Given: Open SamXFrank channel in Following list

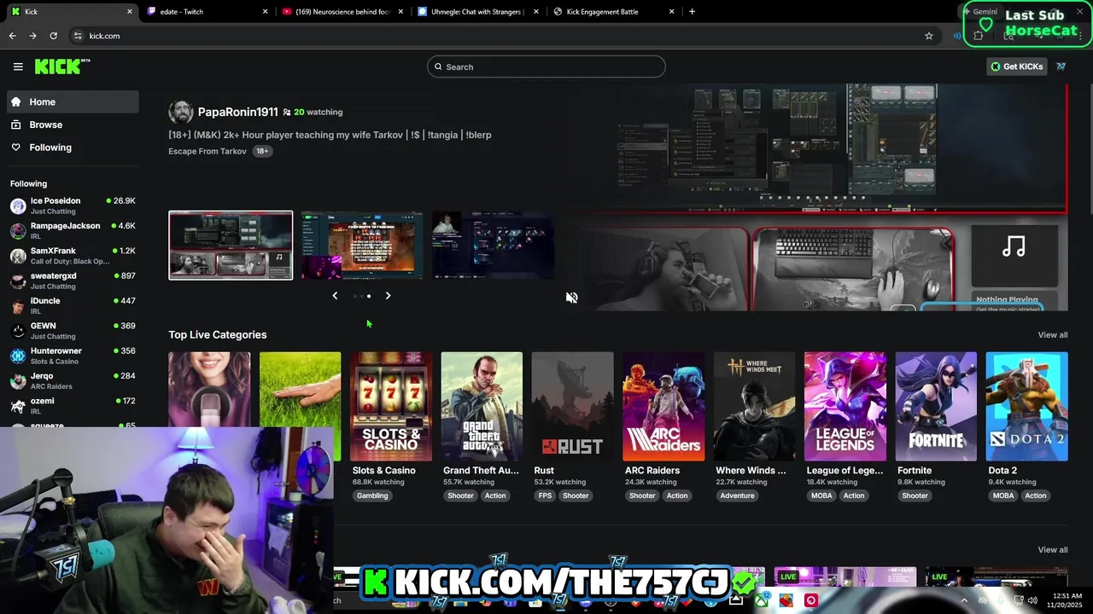Looking at the screenshot, I should (x=73, y=256).
